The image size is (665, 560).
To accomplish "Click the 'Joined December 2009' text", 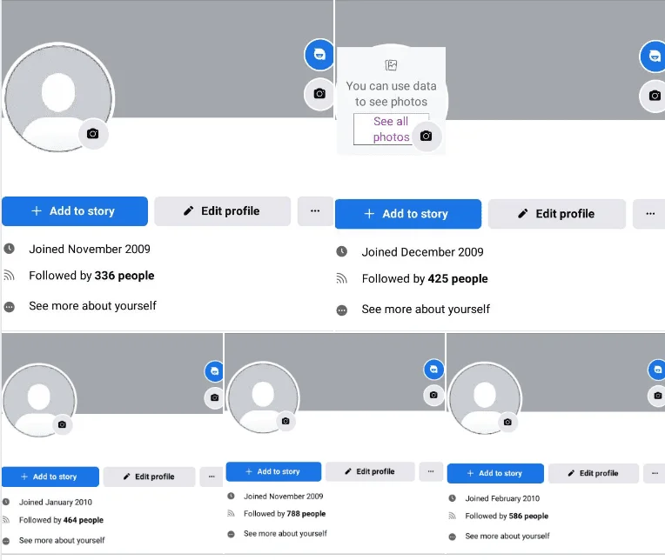I will (x=422, y=252).
